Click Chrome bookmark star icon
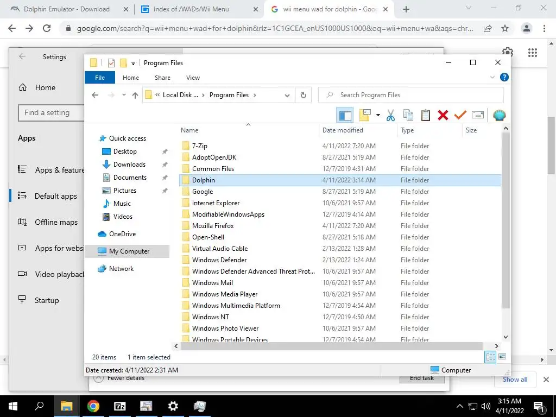 point(505,28)
